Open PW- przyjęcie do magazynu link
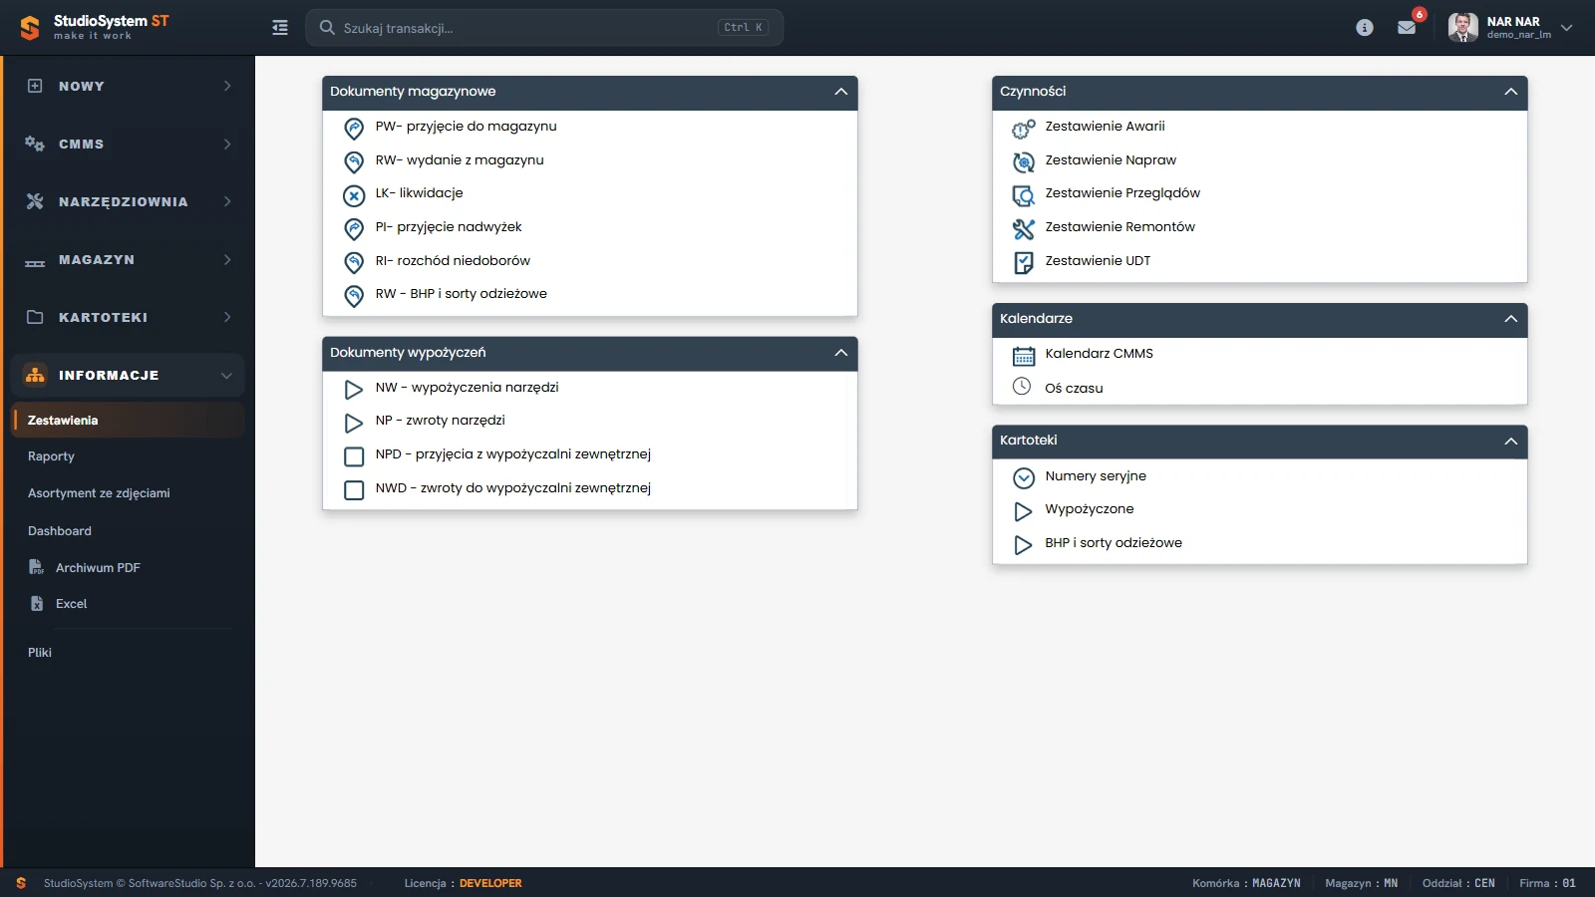This screenshot has width=1595, height=897. [x=466, y=127]
